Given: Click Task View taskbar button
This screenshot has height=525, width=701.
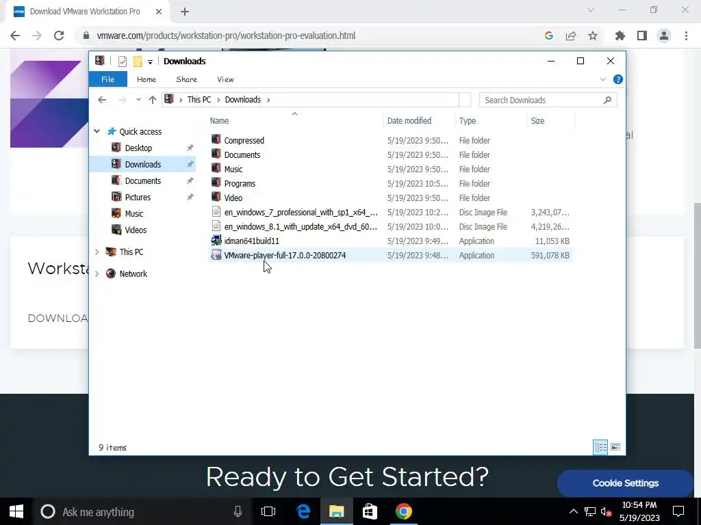Looking at the screenshot, I should coord(268,511).
